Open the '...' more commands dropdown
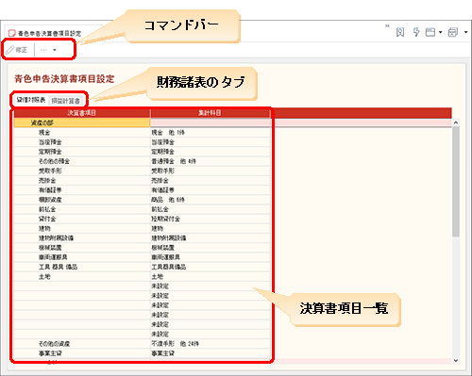This screenshot has width=472, height=376. pyautogui.click(x=48, y=50)
